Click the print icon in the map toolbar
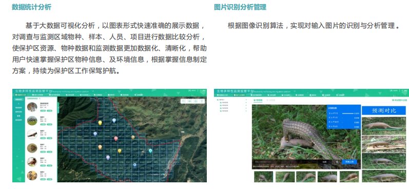 [196, 101]
